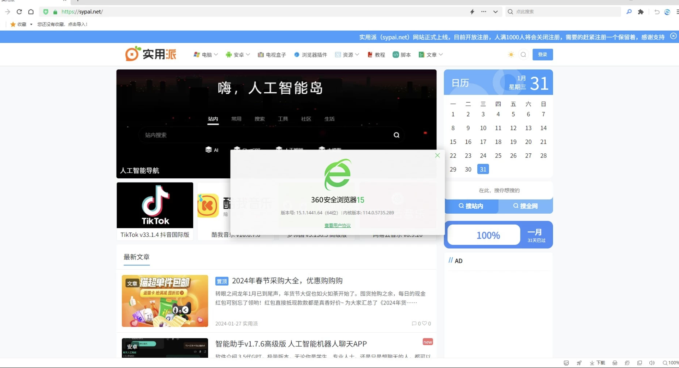Expand the address bar dropdown arrow
This screenshot has height=368, width=679.
(495, 12)
